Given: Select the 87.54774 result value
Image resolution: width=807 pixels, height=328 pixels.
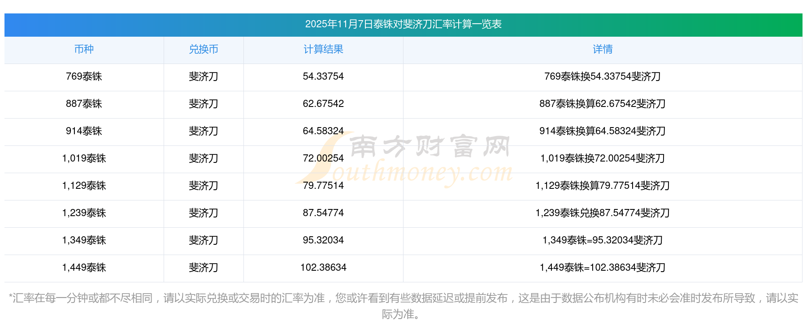Looking at the screenshot, I should pos(323,213).
